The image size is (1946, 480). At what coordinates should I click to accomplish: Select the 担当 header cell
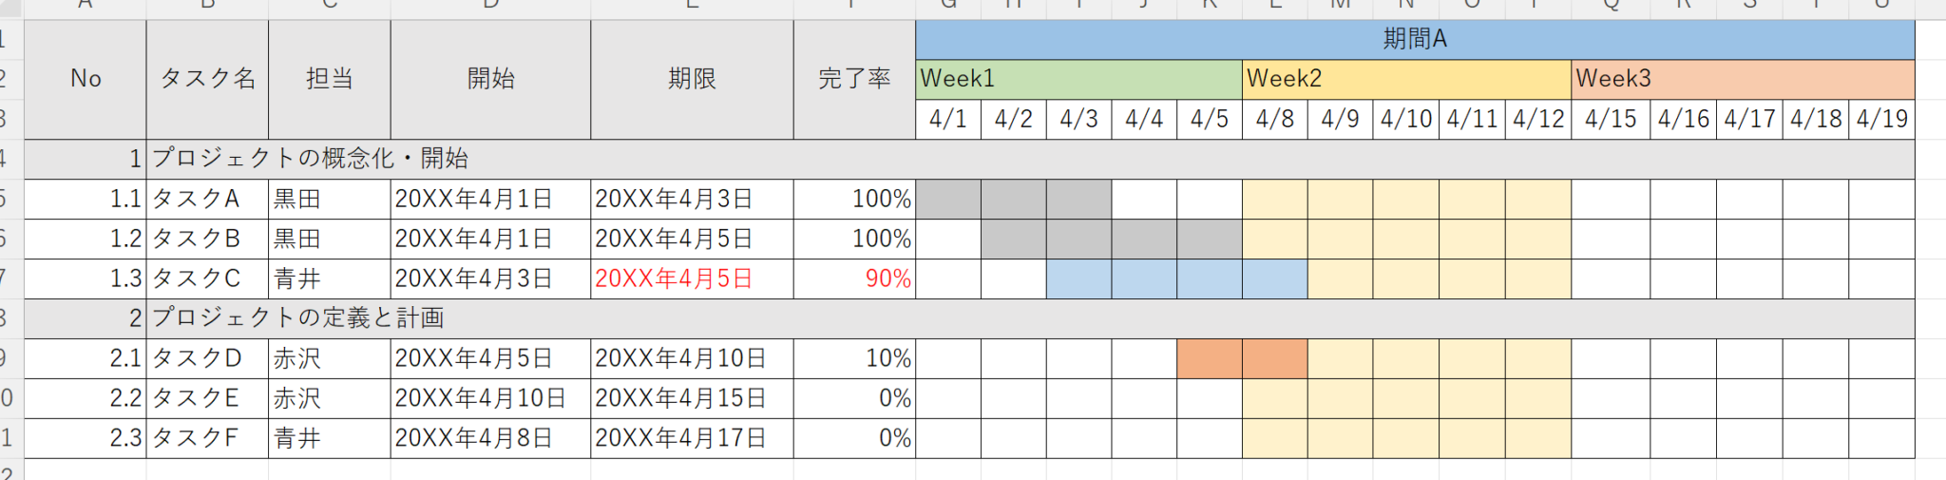pyautogui.click(x=329, y=79)
